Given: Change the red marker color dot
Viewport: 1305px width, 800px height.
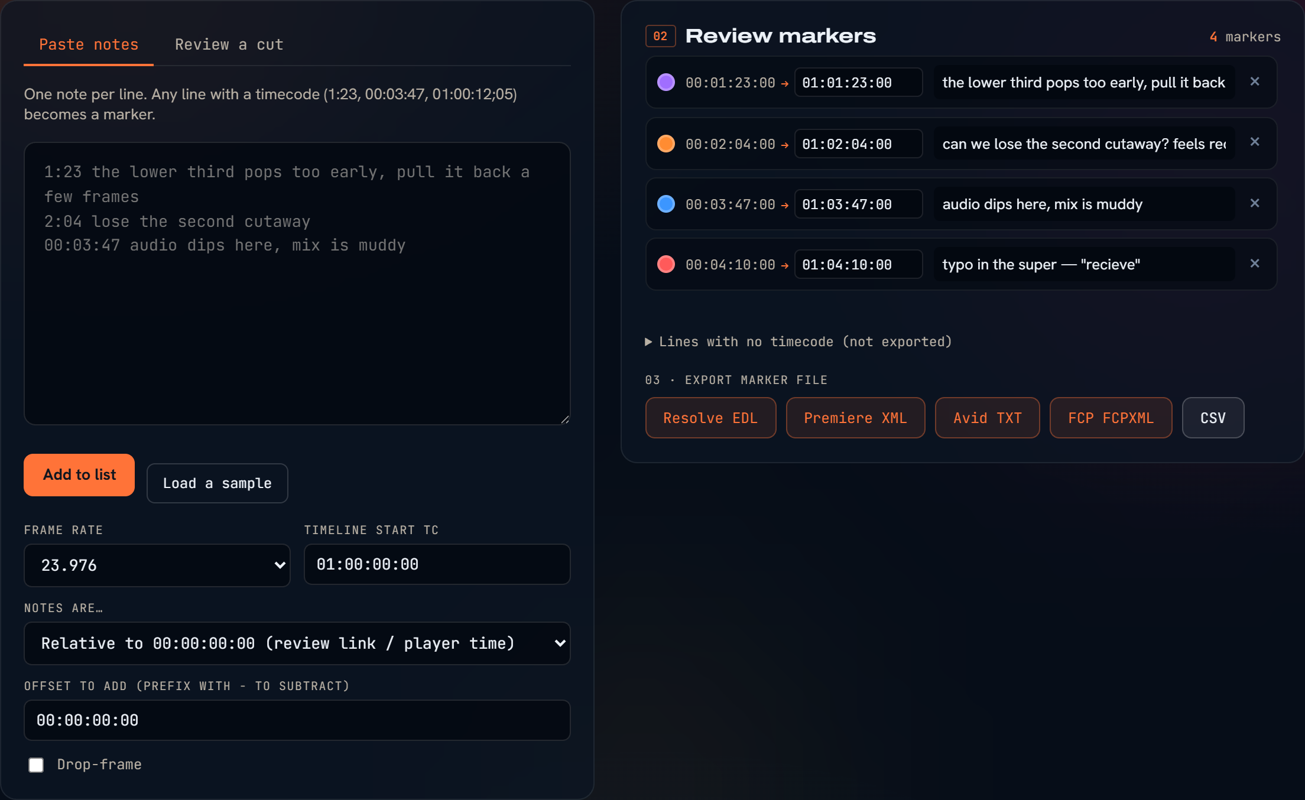Looking at the screenshot, I should [666, 264].
